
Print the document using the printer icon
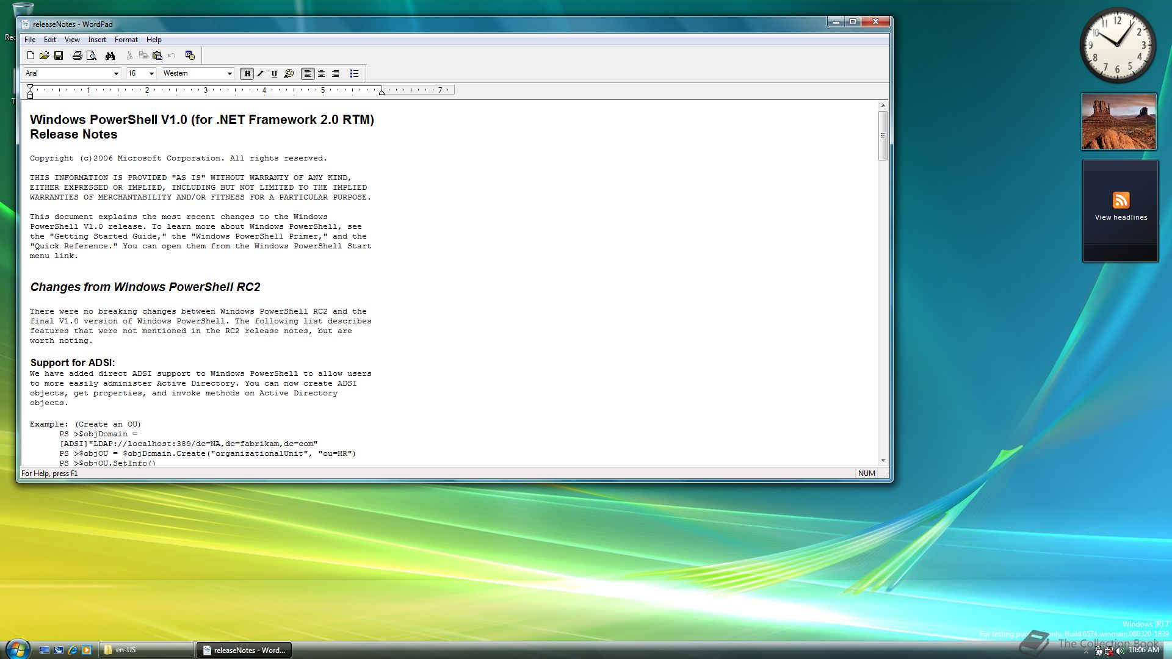(x=77, y=56)
